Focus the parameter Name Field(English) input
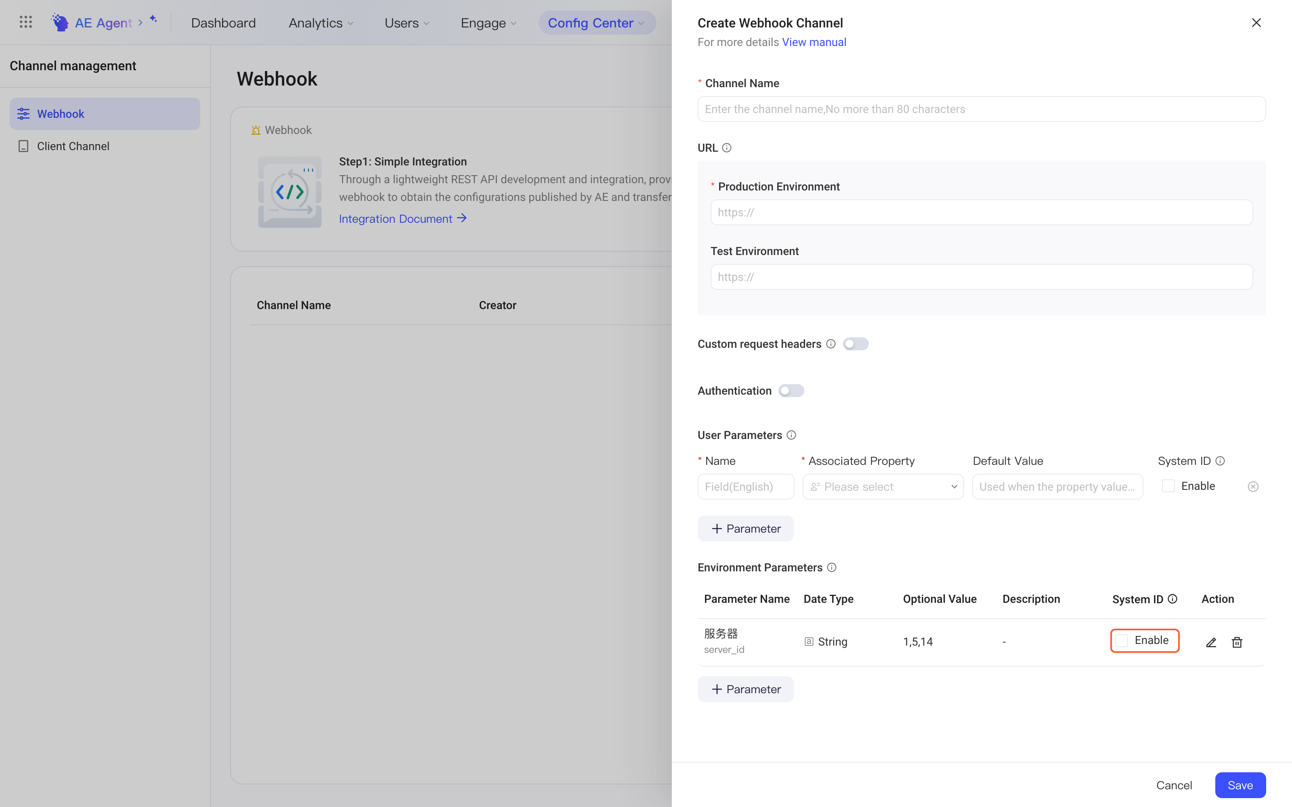 click(x=745, y=487)
